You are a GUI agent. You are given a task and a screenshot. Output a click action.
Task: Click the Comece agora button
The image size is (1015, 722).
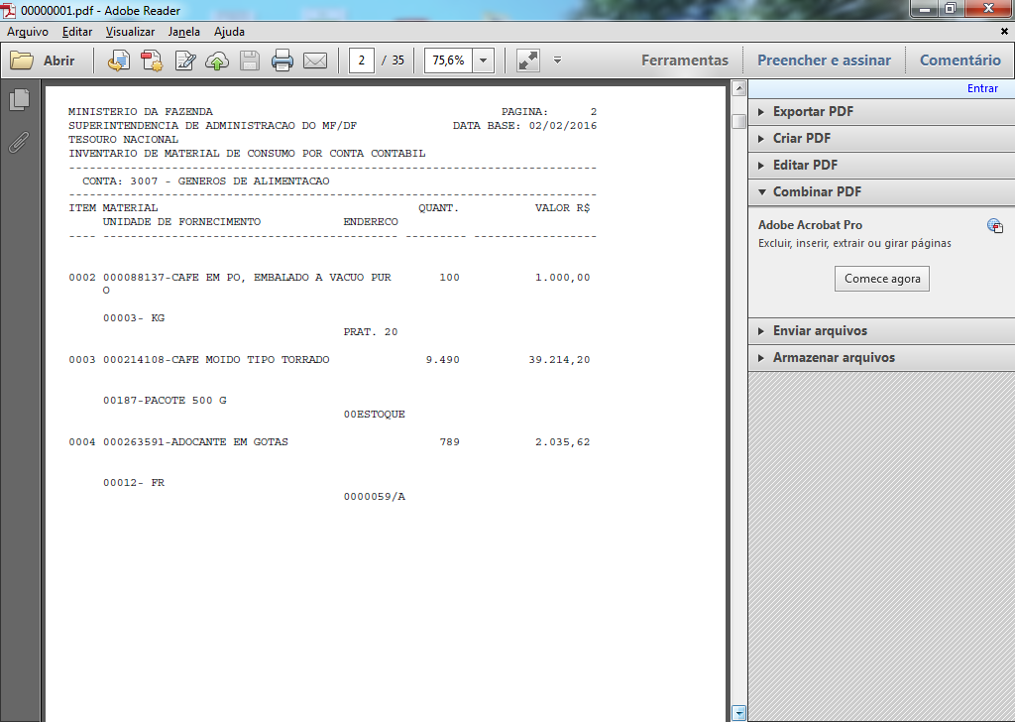[x=881, y=279]
